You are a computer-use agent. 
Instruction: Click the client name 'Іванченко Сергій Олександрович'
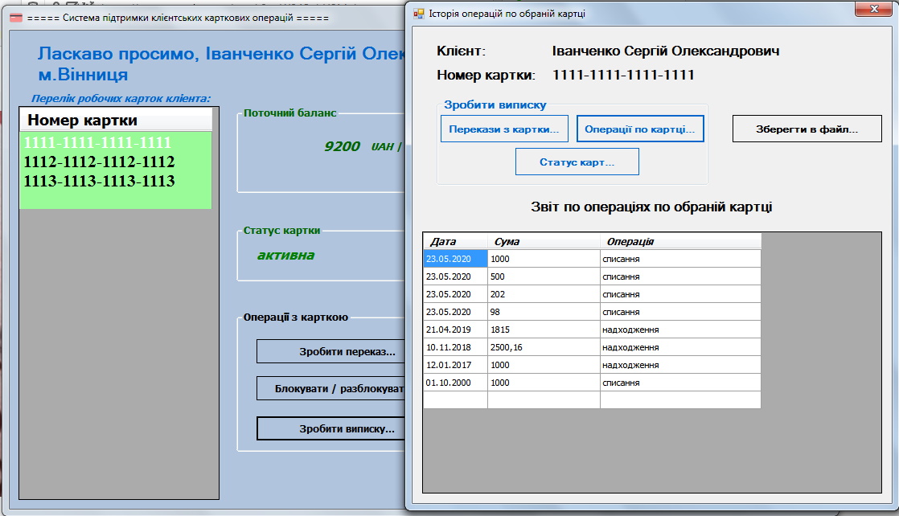tap(666, 51)
